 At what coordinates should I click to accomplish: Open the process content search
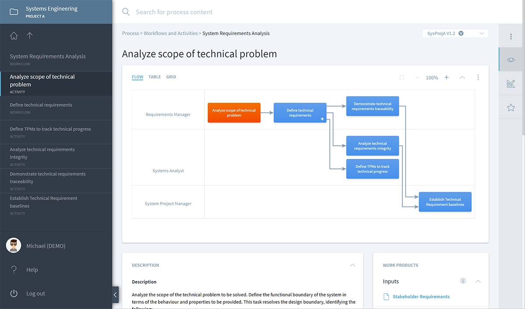point(126,12)
